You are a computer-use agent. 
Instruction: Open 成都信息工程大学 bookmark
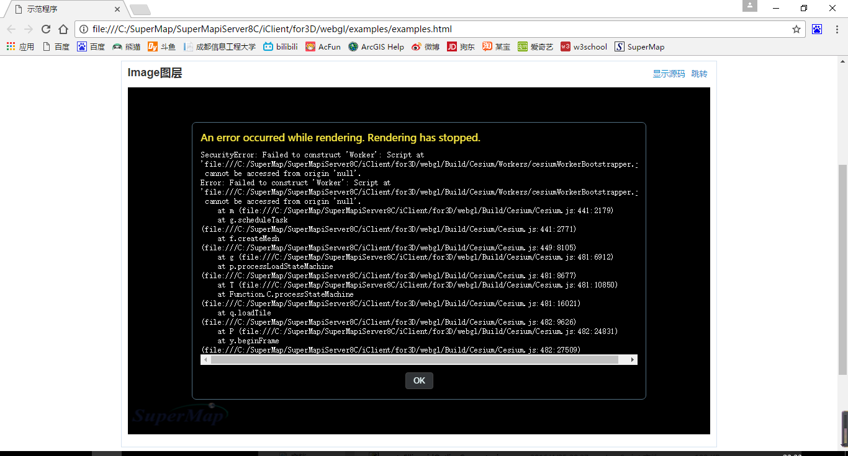point(219,46)
